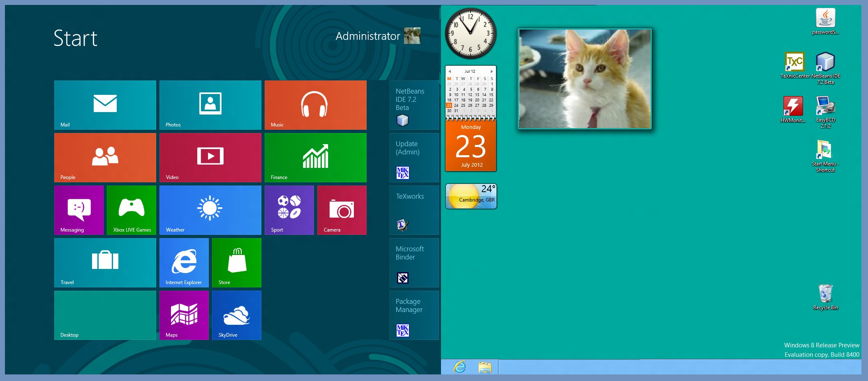Click the analog clock gadget
Viewport: 868px width, 381px height.
tap(471, 33)
